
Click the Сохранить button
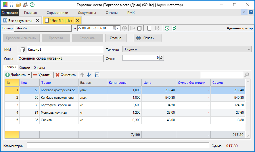coord(88,38)
